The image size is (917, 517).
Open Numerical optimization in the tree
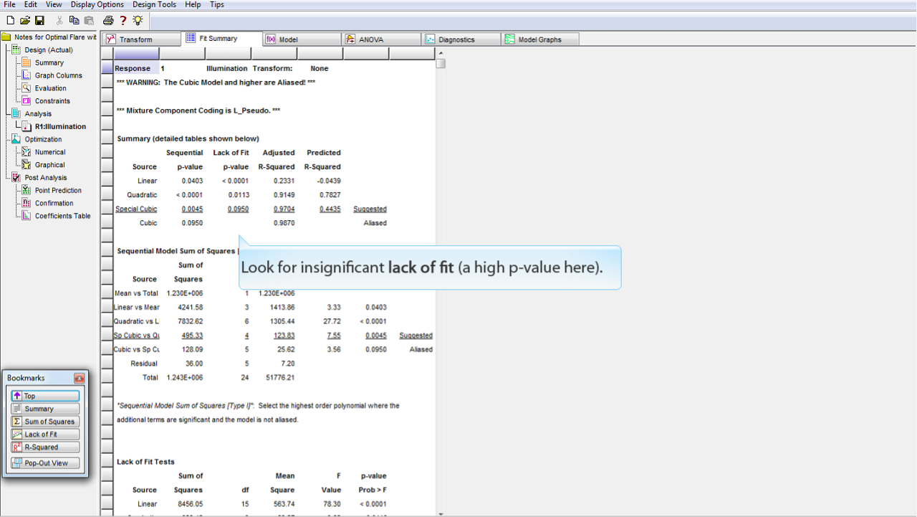[44, 152]
